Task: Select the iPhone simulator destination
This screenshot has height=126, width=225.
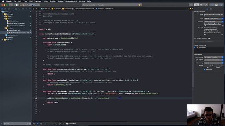Action: pos(36,5)
